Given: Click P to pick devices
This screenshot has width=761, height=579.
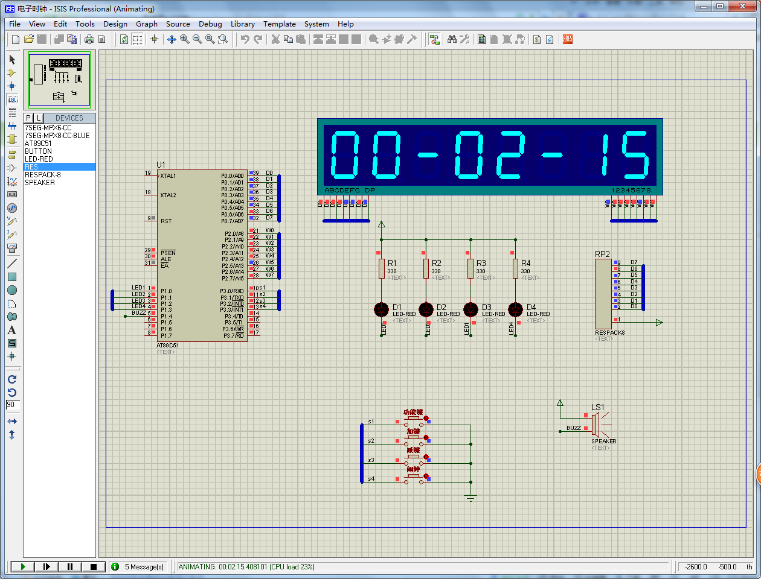Looking at the screenshot, I should [28, 118].
